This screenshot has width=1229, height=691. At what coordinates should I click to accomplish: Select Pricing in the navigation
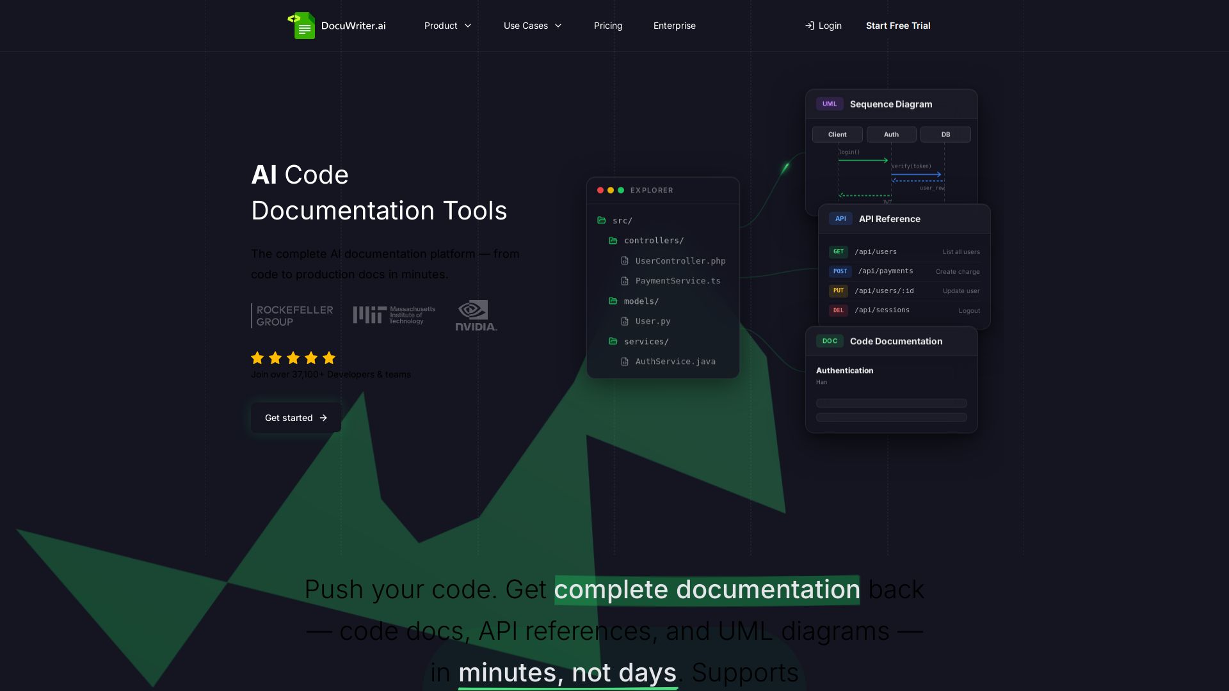pos(607,26)
